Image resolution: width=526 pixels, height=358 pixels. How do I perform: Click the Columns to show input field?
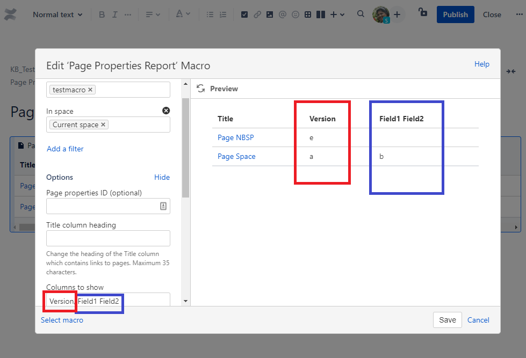108,299
